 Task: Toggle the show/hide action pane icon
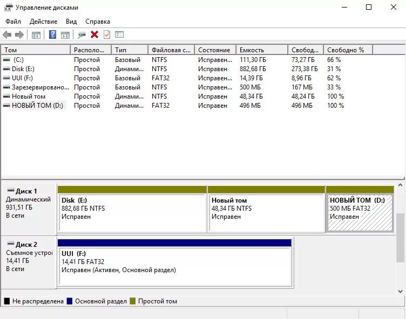pyautogui.click(x=65, y=34)
